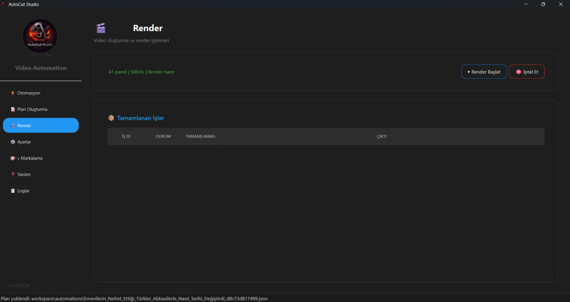The width and height of the screenshot is (570, 302).
Task: Click the clipboard icon for Loglar
Action: pyautogui.click(x=13, y=191)
